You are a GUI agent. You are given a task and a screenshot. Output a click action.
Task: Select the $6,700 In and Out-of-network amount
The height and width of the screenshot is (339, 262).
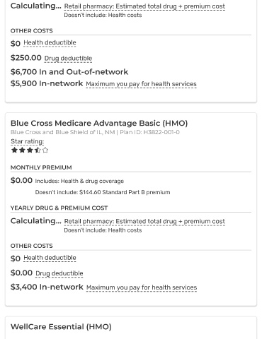pyautogui.click(x=69, y=72)
